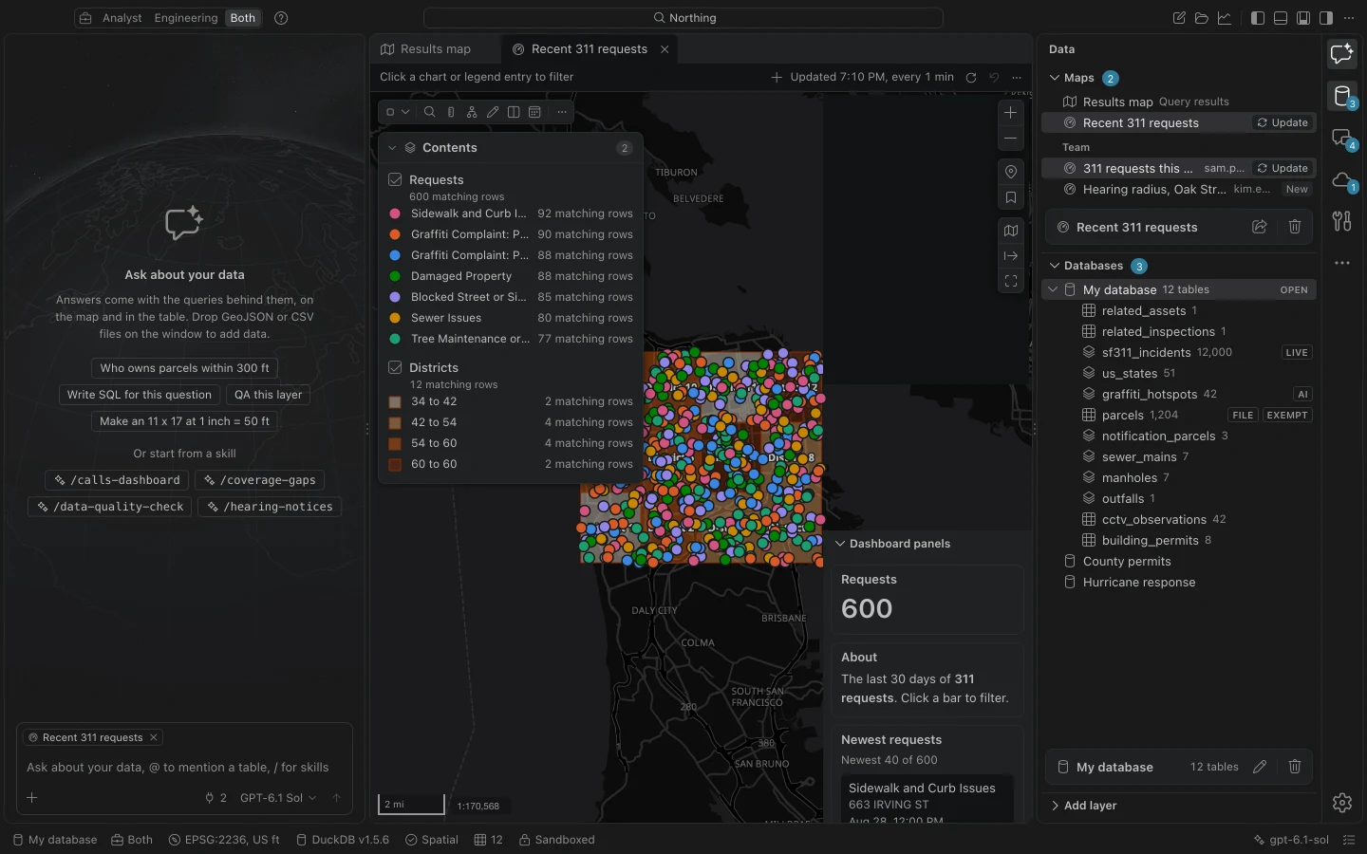Screen dimensions: 1367x854
Task: Click the Northing search field
Action: pyautogui.click(x=683, y=18)
